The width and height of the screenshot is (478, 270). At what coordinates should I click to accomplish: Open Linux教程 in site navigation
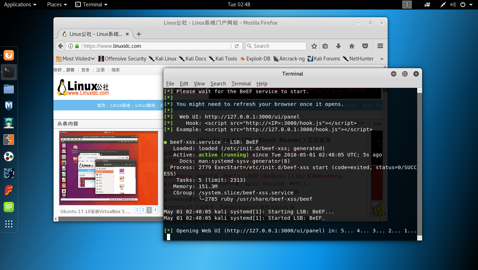[145, 105]
